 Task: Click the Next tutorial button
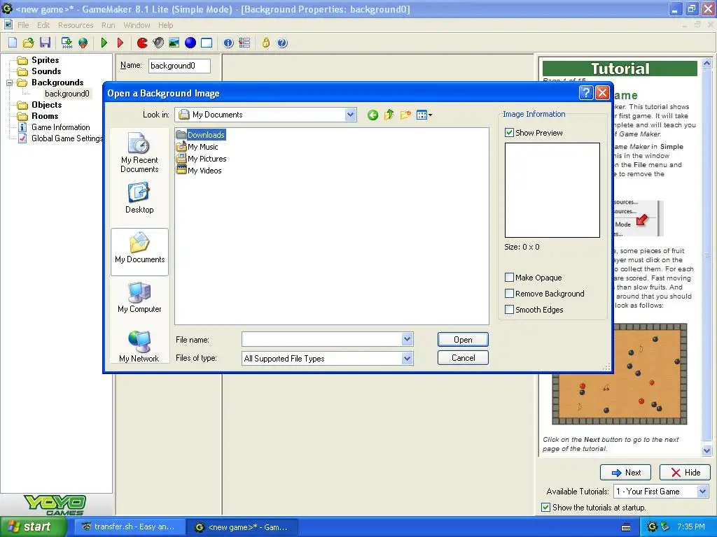(625, 473)
